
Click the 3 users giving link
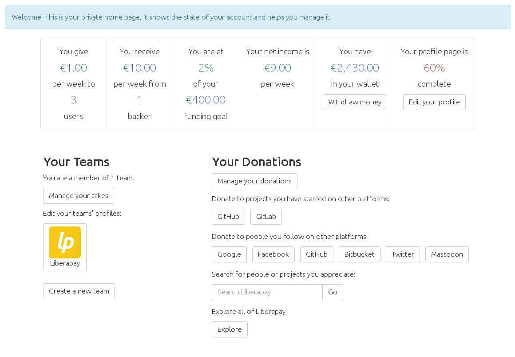pyautogui.click(x=73, y=99)
